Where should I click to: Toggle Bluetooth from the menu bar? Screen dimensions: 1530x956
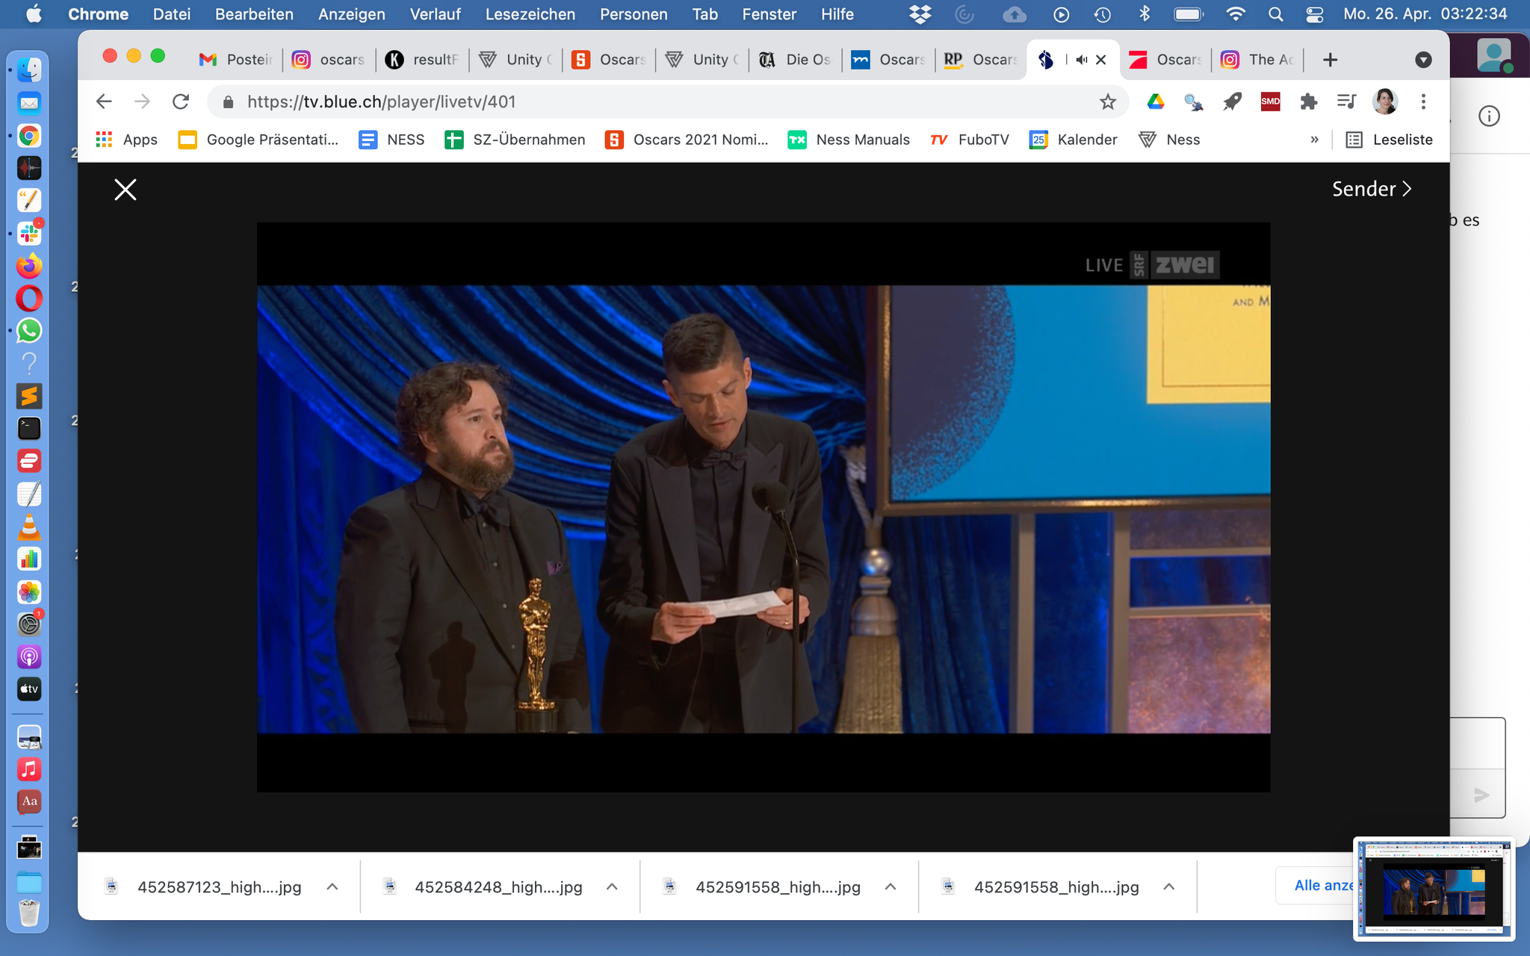click(x=1144, y=14)
